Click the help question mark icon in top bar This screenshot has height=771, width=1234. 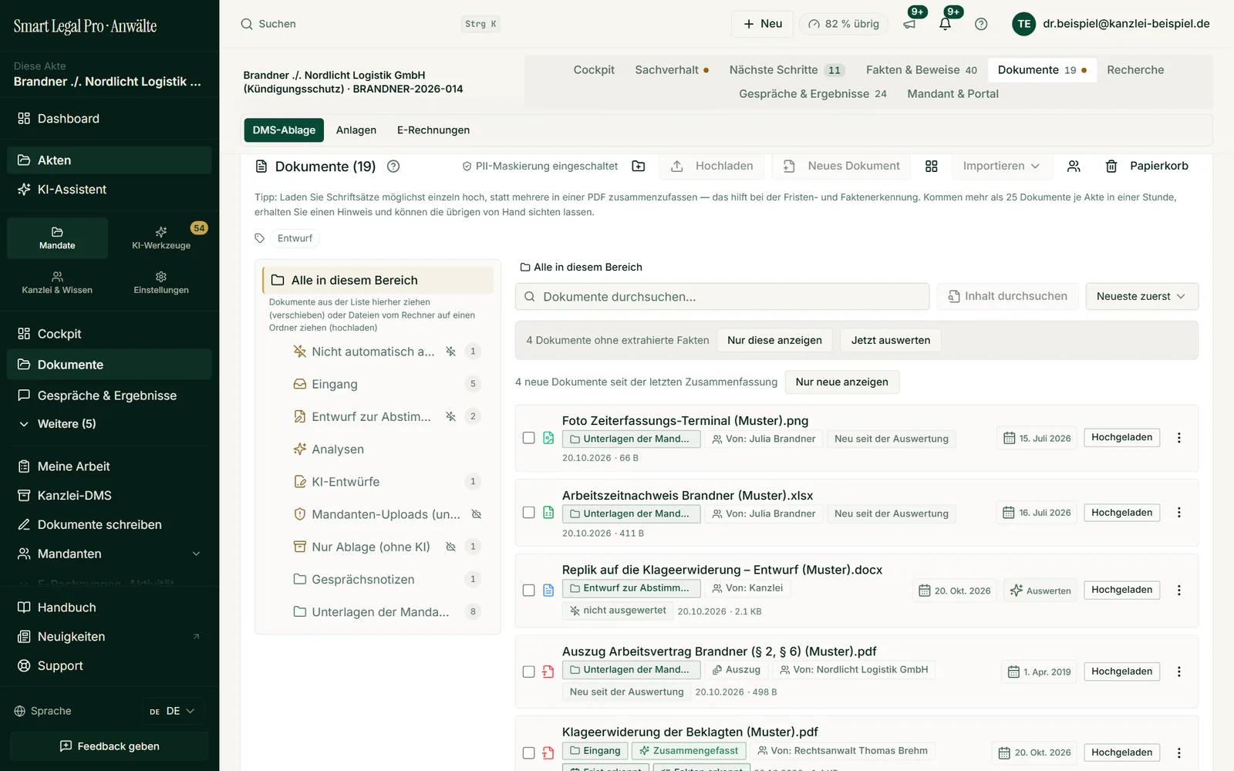click(981, 24)
